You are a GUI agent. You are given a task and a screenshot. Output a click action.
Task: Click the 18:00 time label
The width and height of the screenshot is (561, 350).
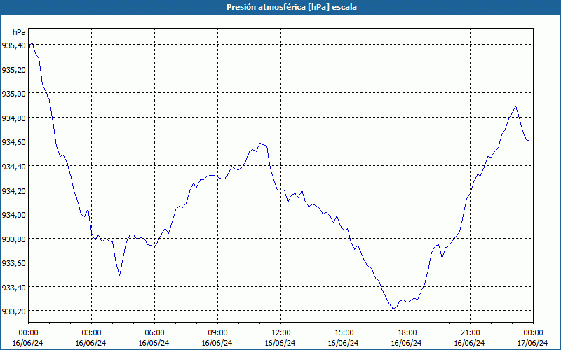click(x=407, y=333)
